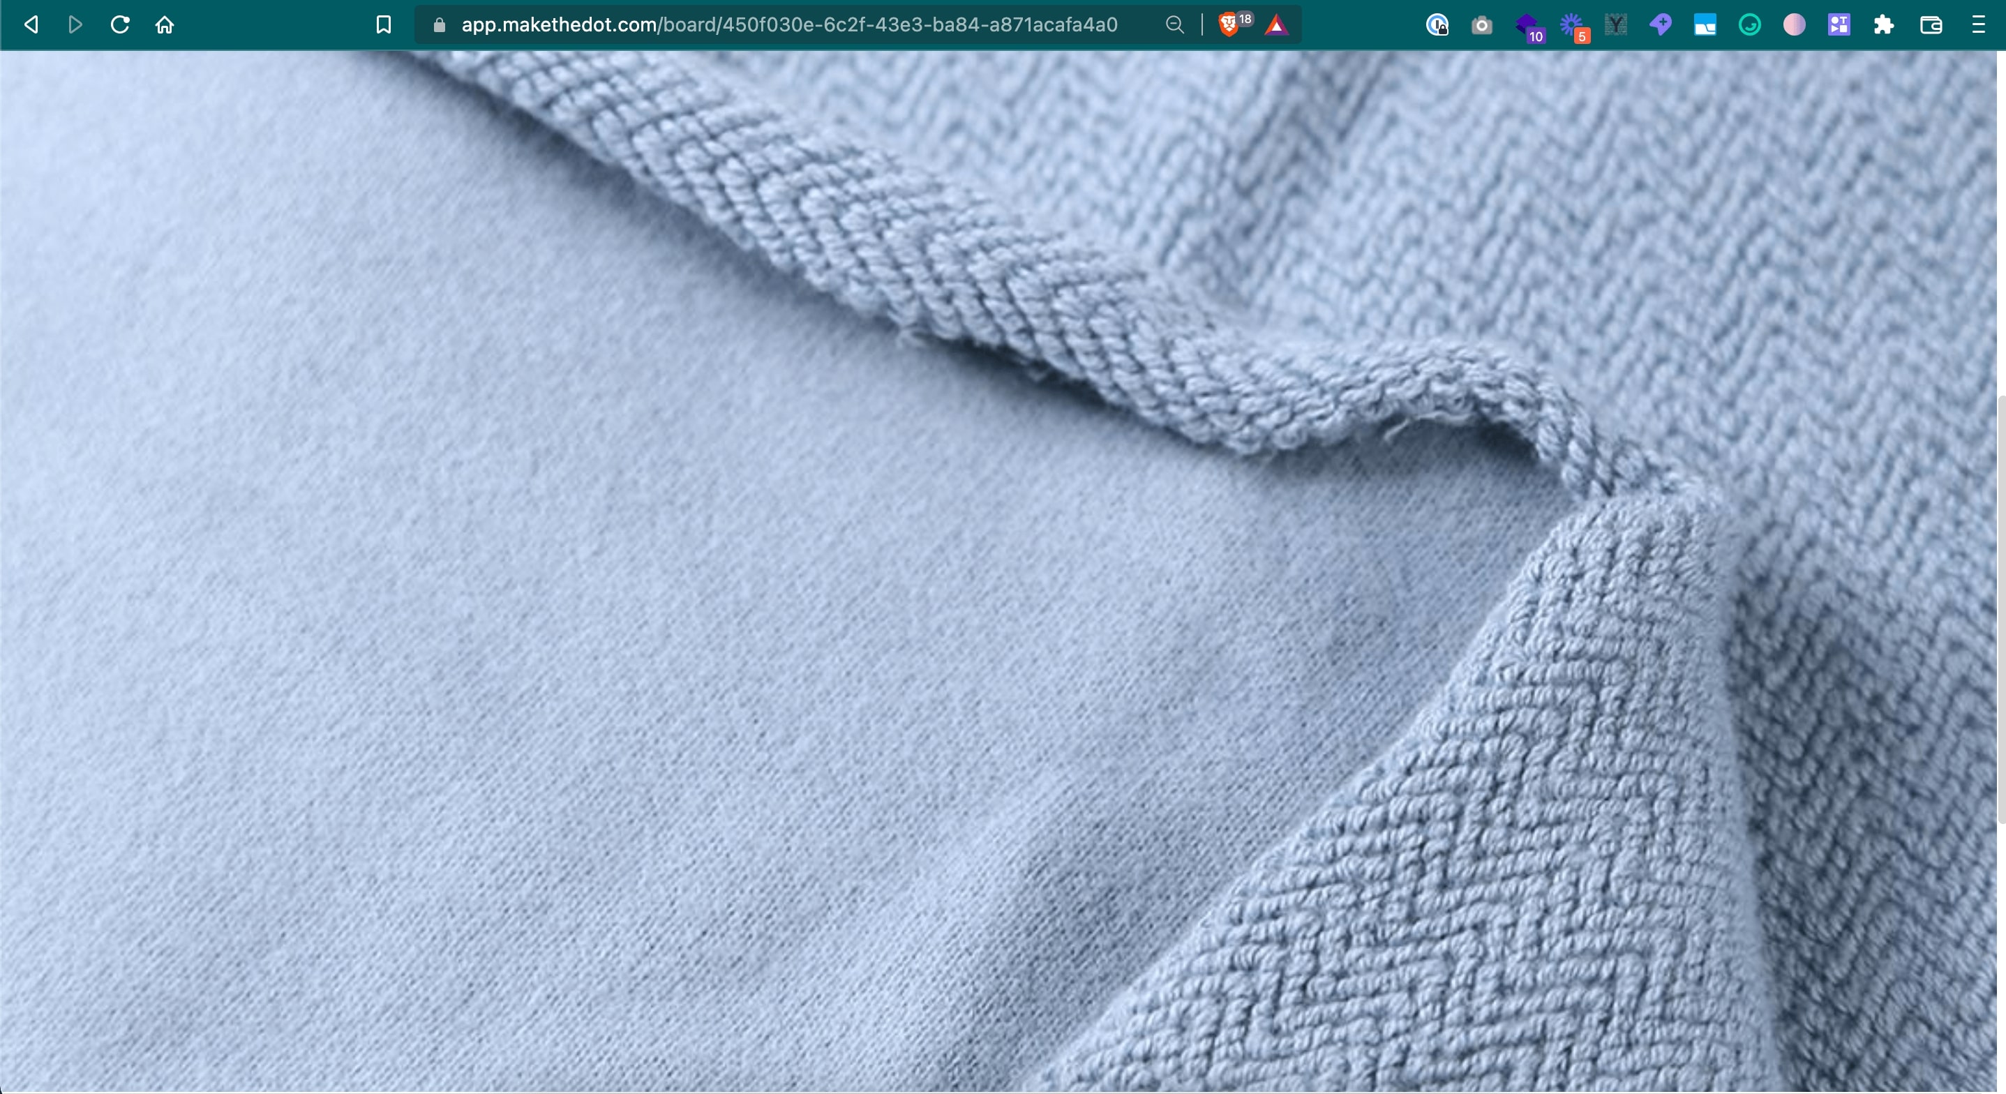Open the screenshot camera extension

1482,24
